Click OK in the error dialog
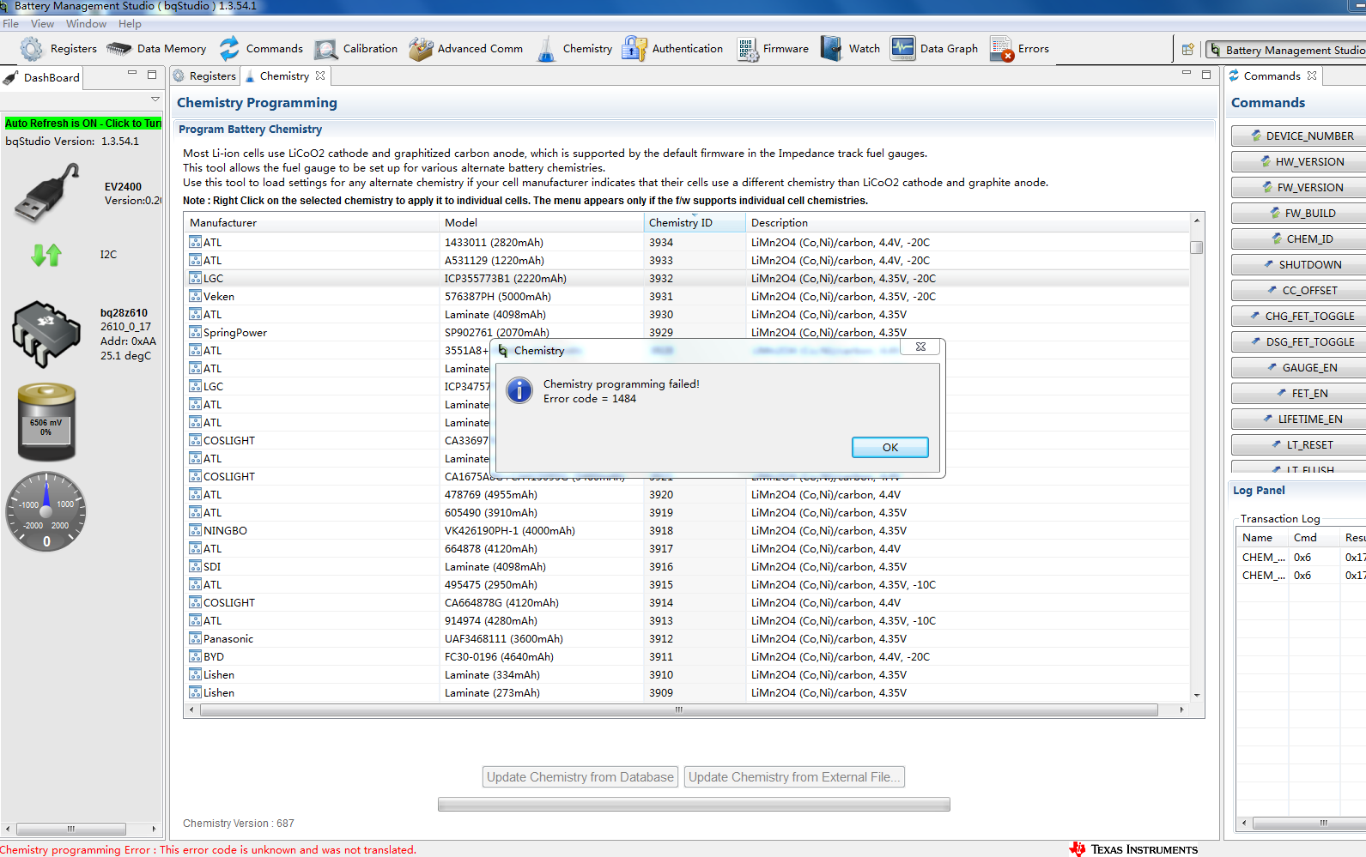This screenshot has width=1366, height=857. tap(890, 447)
